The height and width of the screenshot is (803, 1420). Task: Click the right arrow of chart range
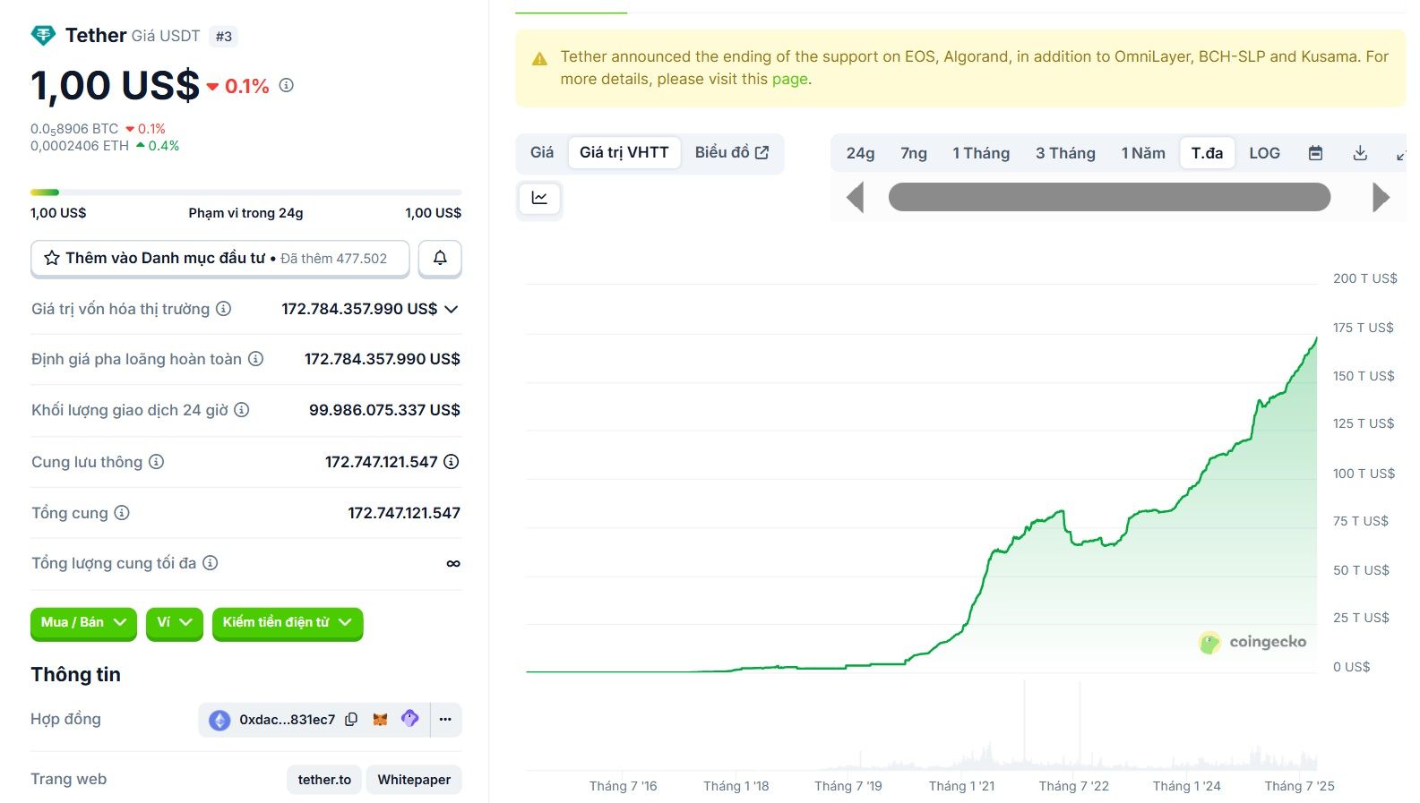coord(1381,197)
